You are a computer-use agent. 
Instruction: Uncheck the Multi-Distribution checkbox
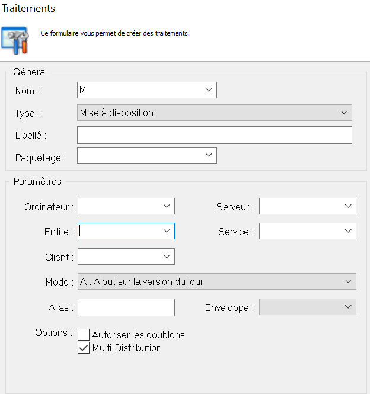[84, 348]
